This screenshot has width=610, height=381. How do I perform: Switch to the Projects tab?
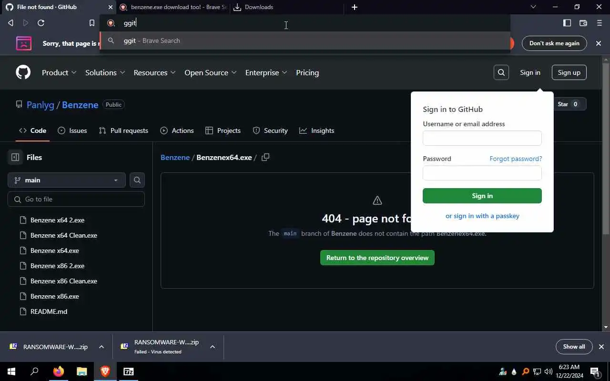(223, 130)
